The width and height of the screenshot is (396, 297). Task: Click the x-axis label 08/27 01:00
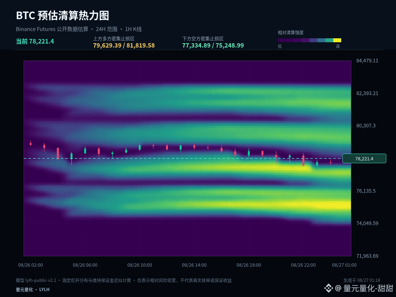344,265
